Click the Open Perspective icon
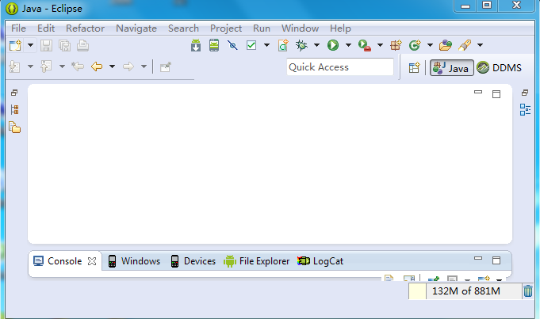Screen dimensions: 540x319 (414, 68)
